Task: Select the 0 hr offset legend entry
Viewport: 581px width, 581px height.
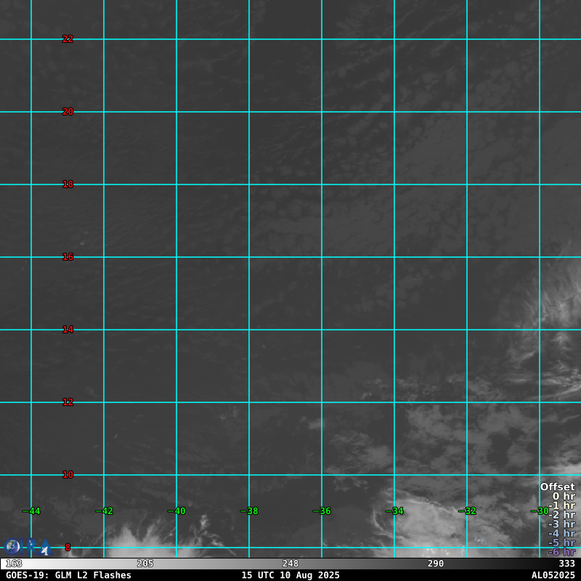Action: pyautogui.click(x=564, y=497)
